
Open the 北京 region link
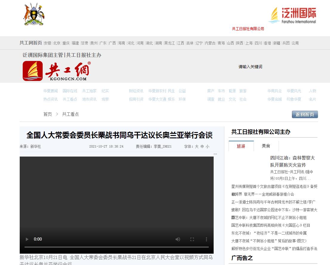(57, 43)
